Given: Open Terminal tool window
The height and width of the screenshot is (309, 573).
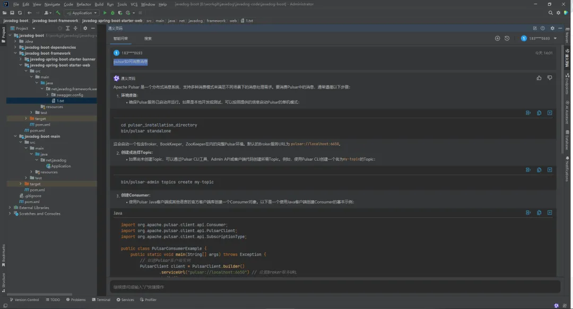Looking at the screenshot, I should pyautogui.click(x=101, y=299).
